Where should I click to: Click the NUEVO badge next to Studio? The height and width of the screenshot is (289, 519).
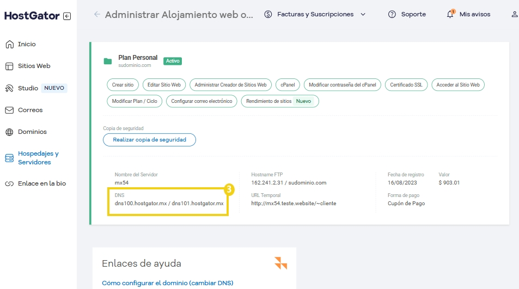(x=54, y=88)
